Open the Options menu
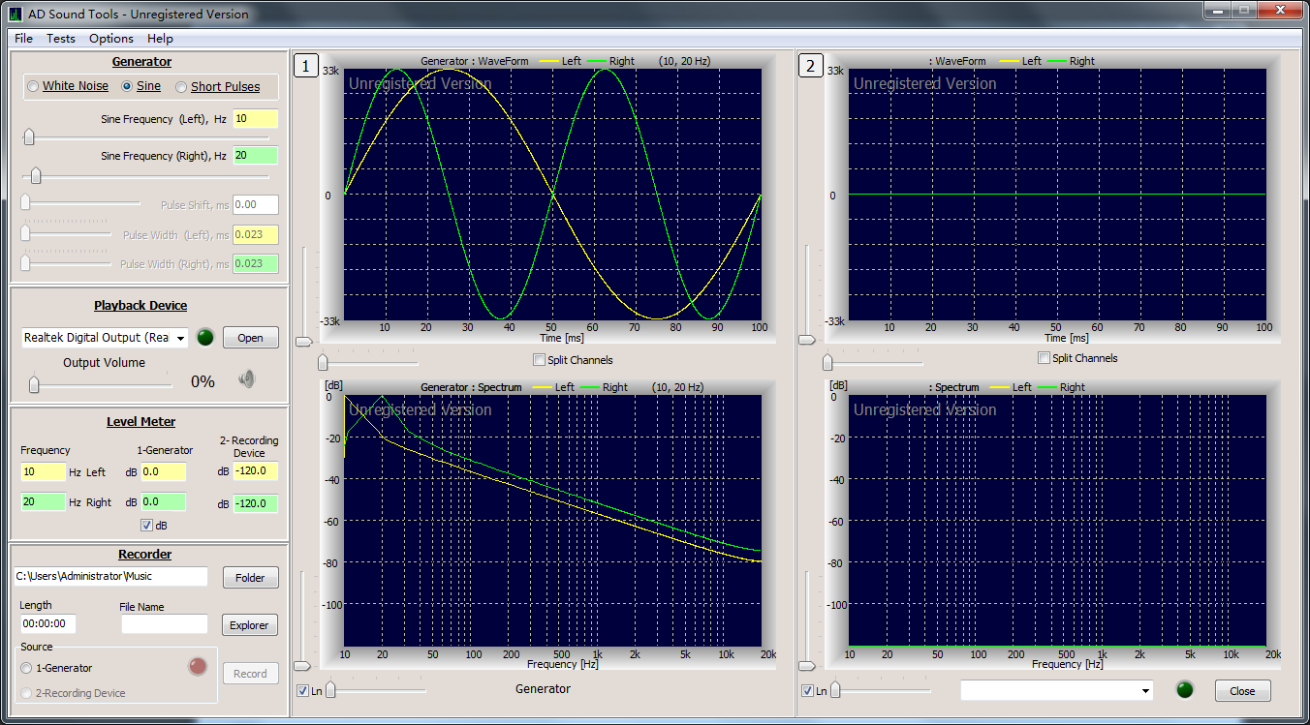 pos(111,39)
